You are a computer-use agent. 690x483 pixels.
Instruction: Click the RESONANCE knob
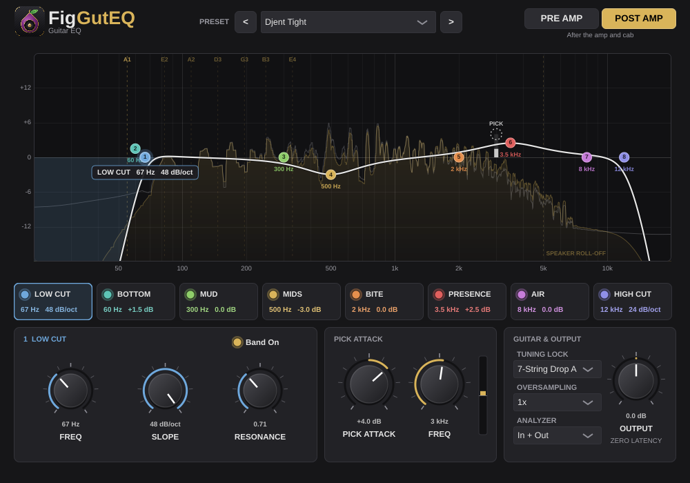(259, 390)
